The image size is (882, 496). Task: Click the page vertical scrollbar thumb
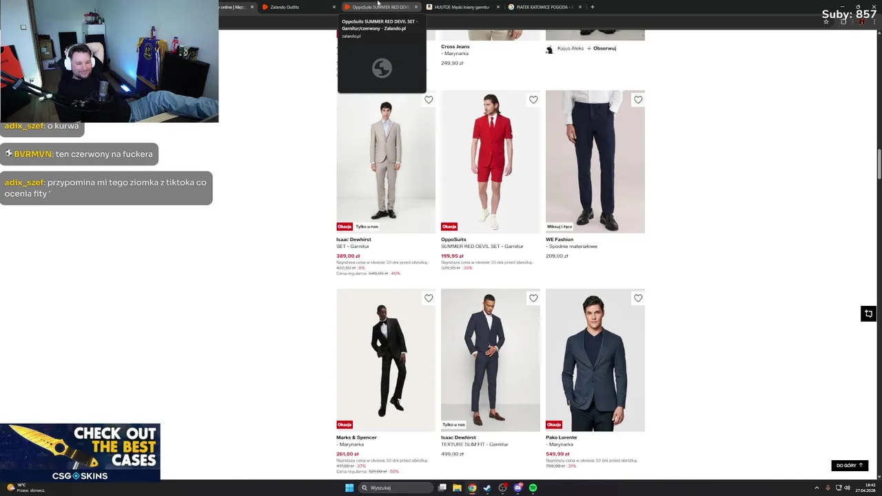pos(879,163)
